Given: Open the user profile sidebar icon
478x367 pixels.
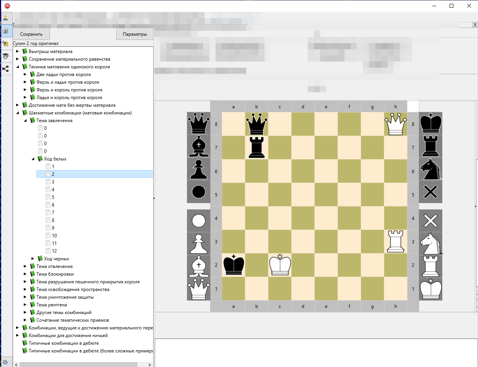Looking at the screenshot, I should 6,18.
